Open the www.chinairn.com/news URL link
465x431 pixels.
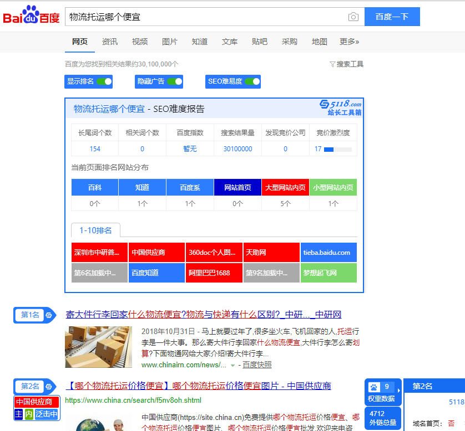[184, 365]
